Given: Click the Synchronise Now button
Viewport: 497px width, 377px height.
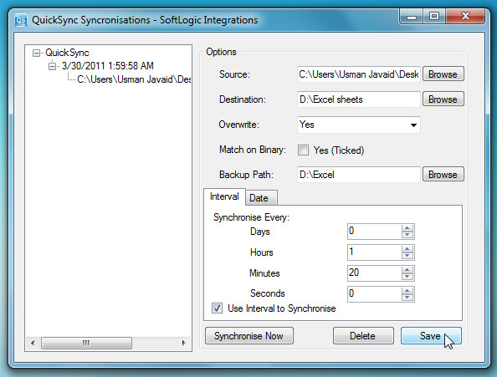Looking at the screenshot, I should pyautogui.click(x=249, y=336).
